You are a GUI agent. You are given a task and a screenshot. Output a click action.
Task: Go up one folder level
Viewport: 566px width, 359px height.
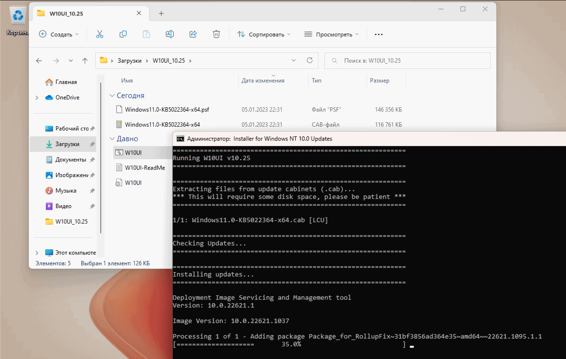pos(85,61)
